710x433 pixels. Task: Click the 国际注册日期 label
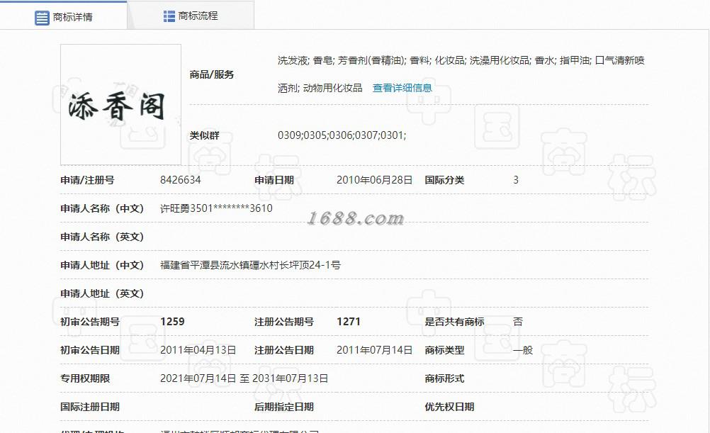click(x=90, y=407)
